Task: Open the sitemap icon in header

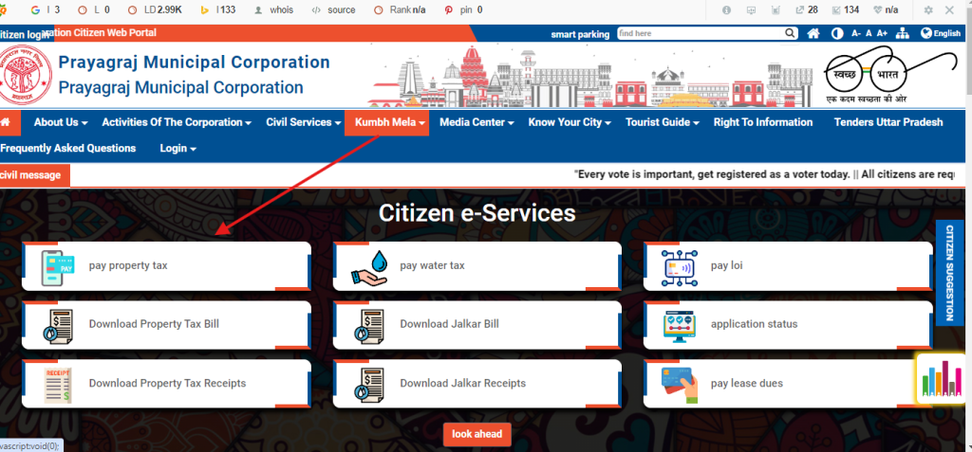Action: pyautogui.click(x=905, y=33)
